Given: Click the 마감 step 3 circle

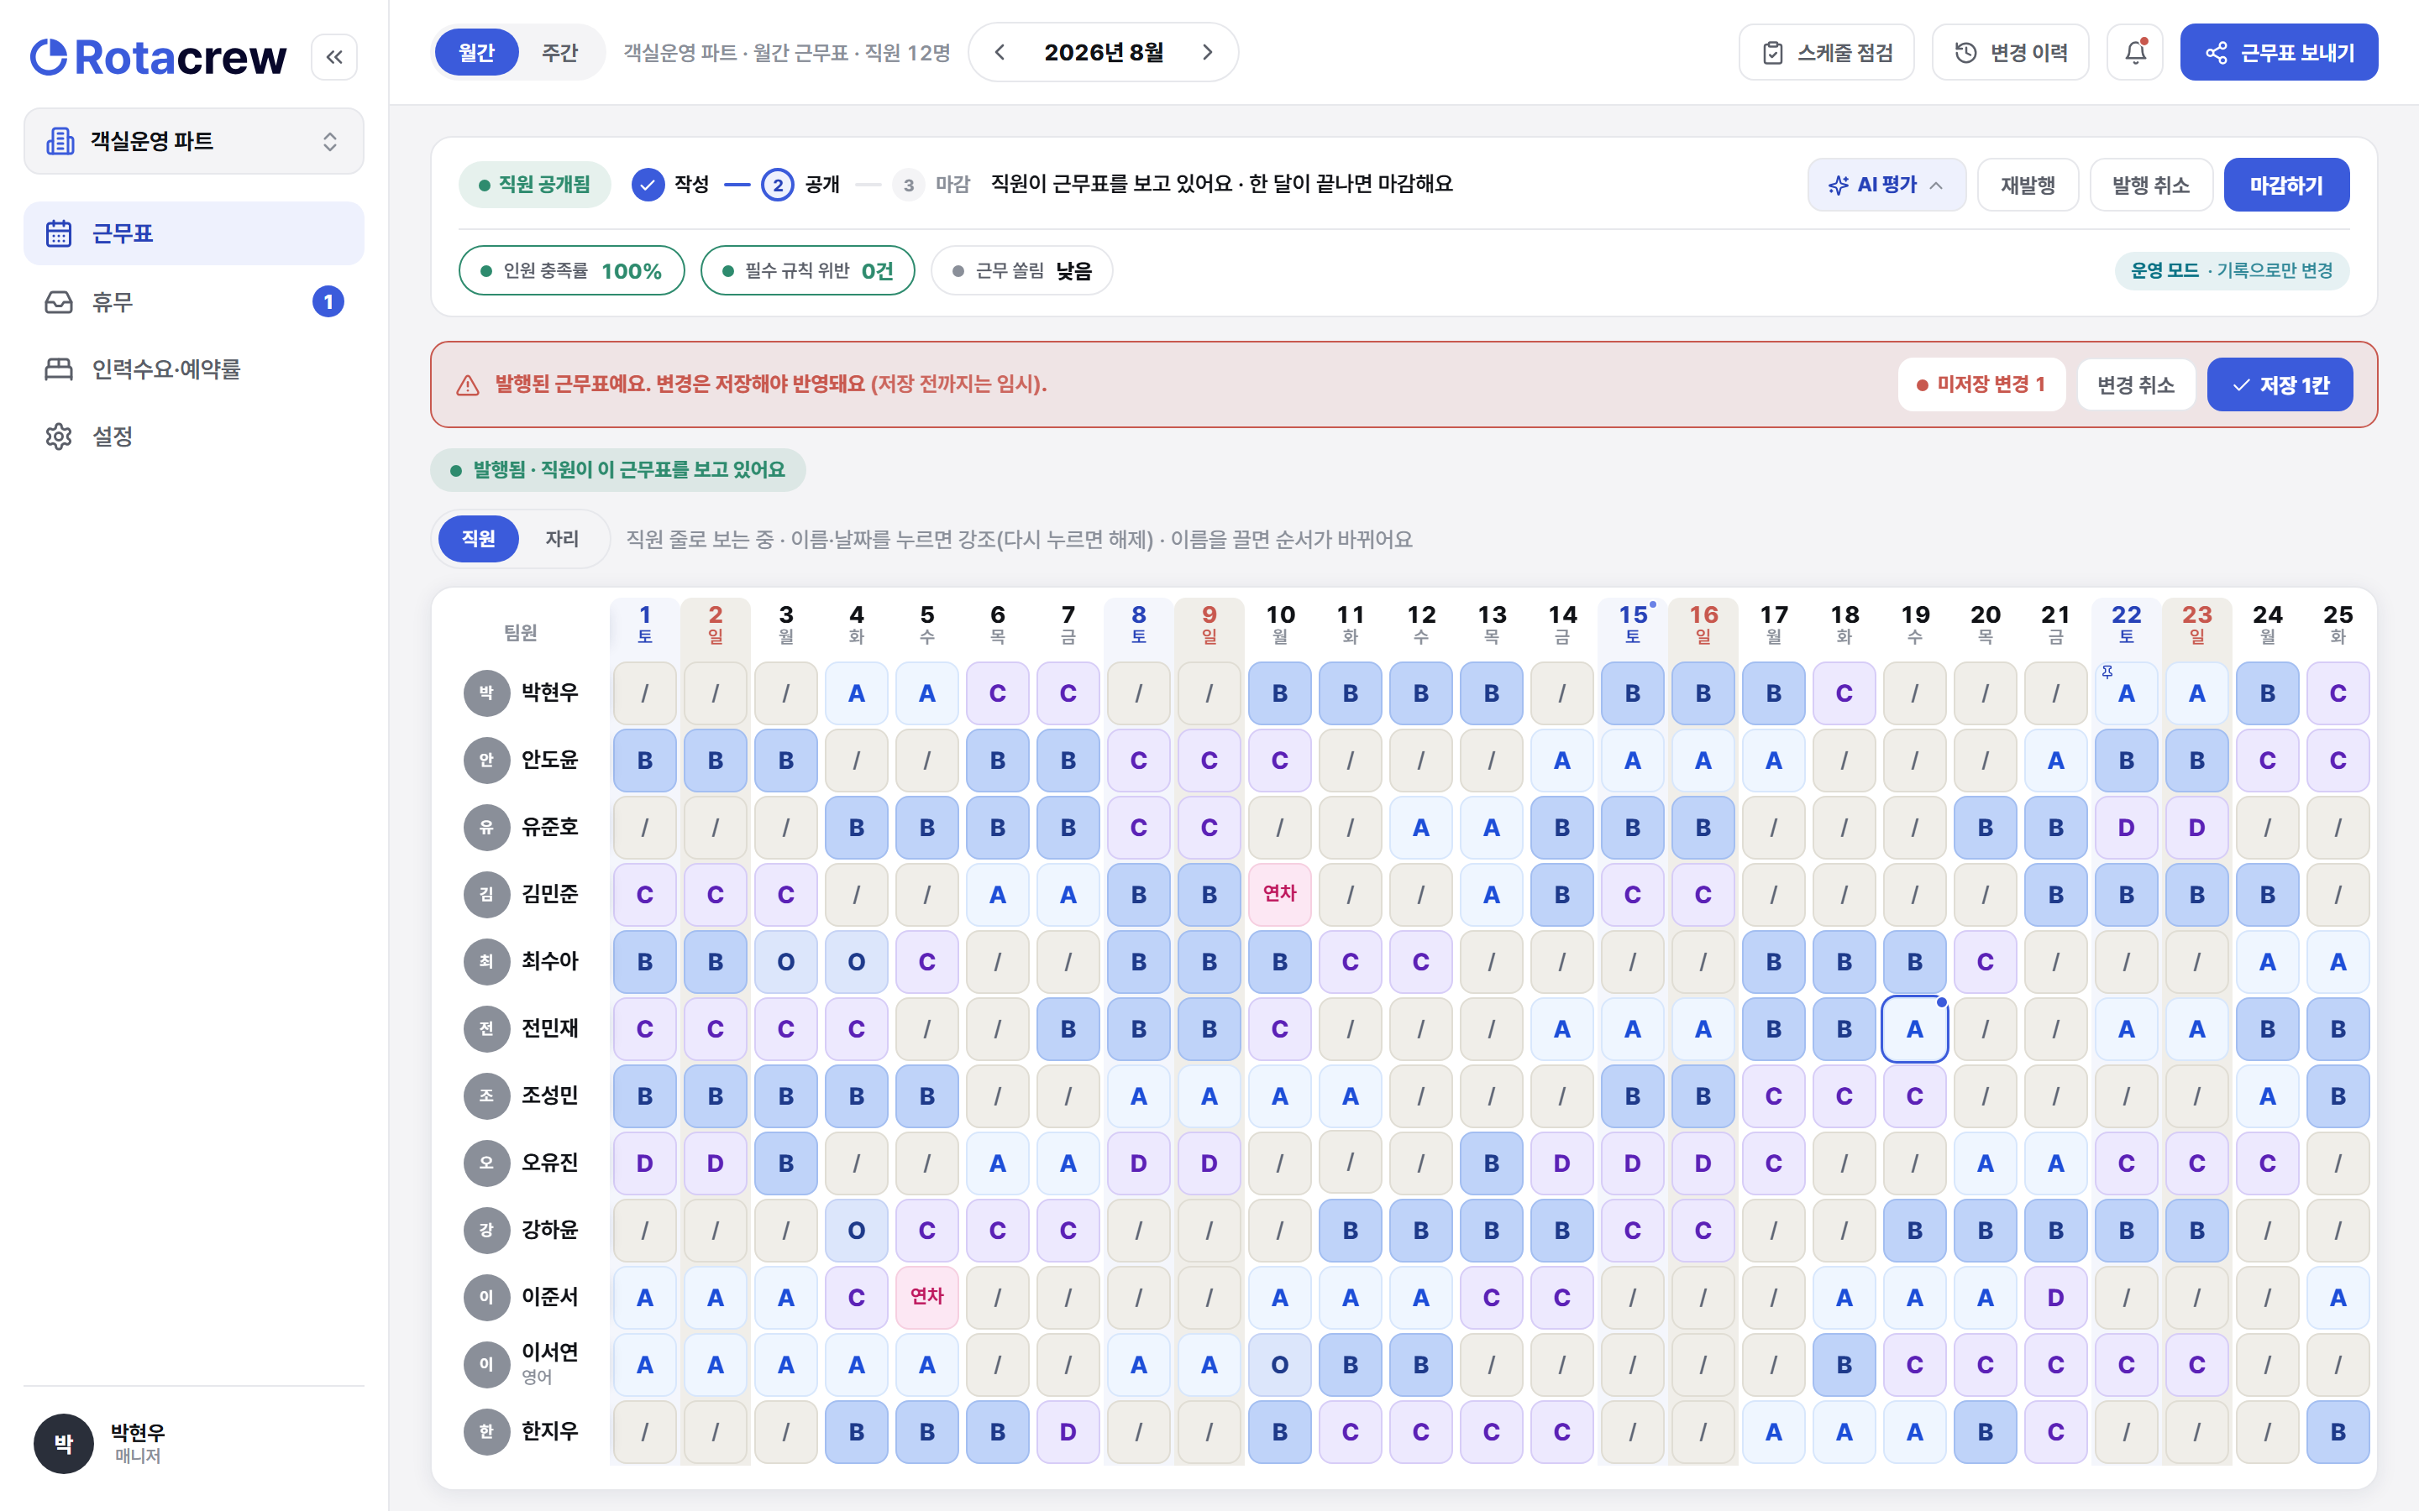Looking at the screenshot, I should tap(908, 185).
